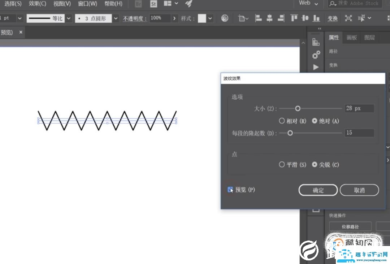Image resolution: width=390 pixels, height=264 pixels.
Task: Open the 样式 style dropdown arrow
Action: pyautogui.click(x=209, y=18)
